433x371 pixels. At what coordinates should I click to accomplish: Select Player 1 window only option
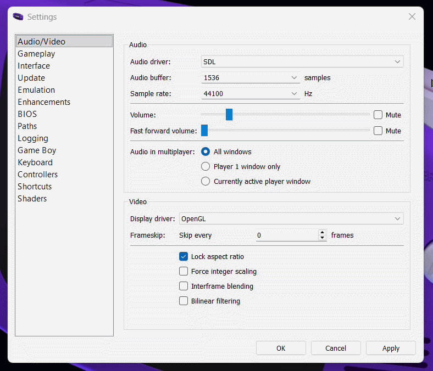point(206,167)
